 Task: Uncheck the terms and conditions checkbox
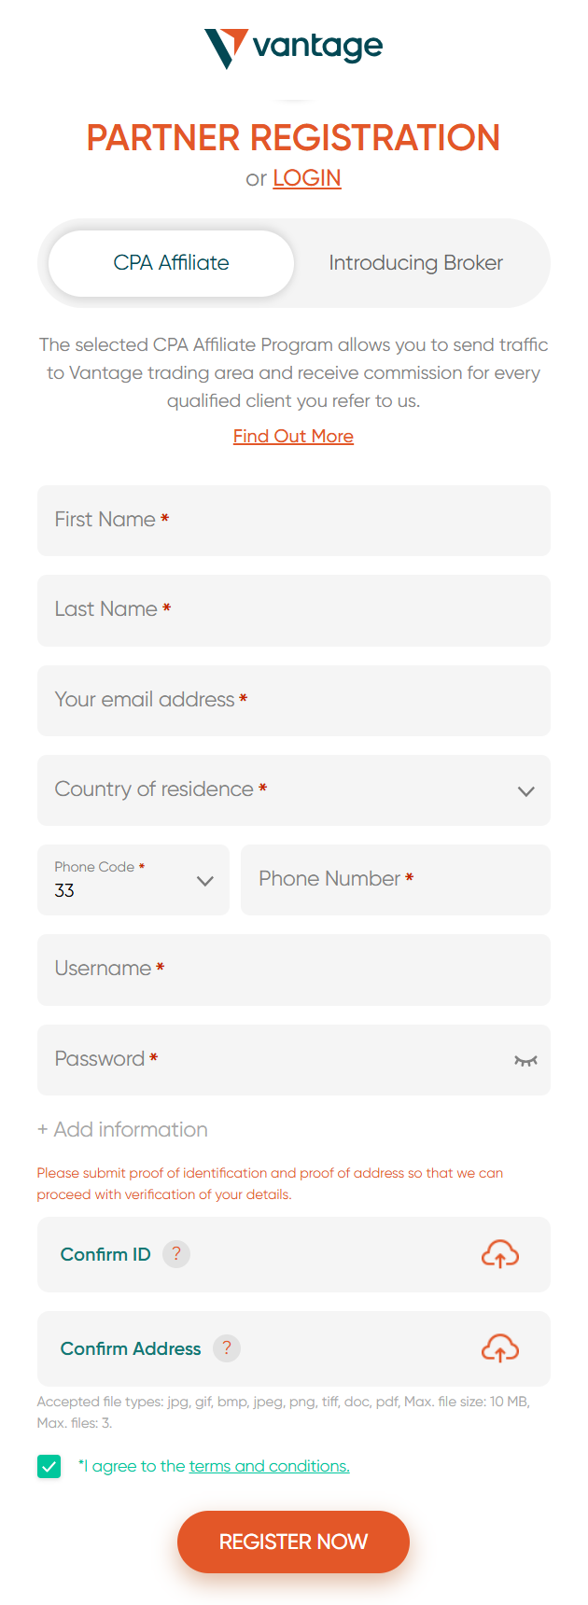pos(49,1466)
